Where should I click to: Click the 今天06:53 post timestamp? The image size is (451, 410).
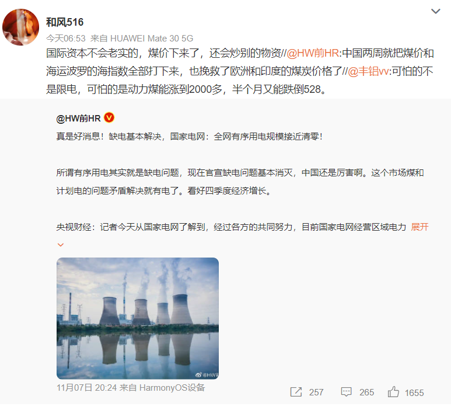tap(66, 39)
